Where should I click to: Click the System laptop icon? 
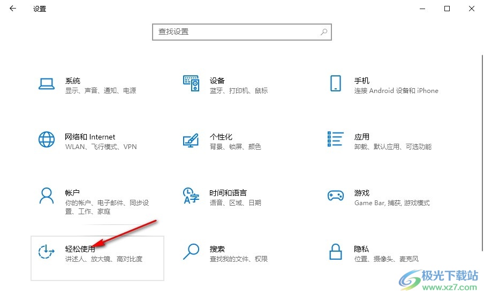tap(47, 84)
